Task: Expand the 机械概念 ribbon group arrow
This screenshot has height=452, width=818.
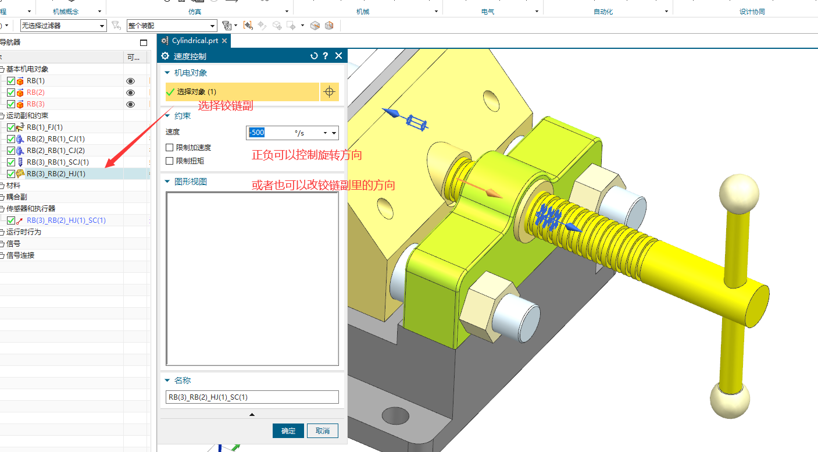Action: coord(99,12)
